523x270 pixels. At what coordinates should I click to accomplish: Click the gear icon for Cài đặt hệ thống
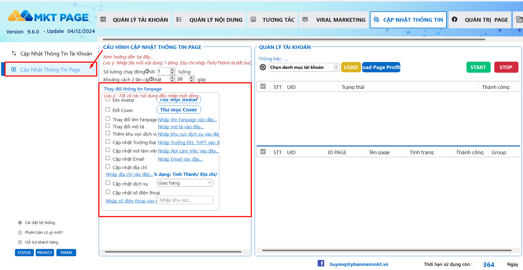click(20, 223)
